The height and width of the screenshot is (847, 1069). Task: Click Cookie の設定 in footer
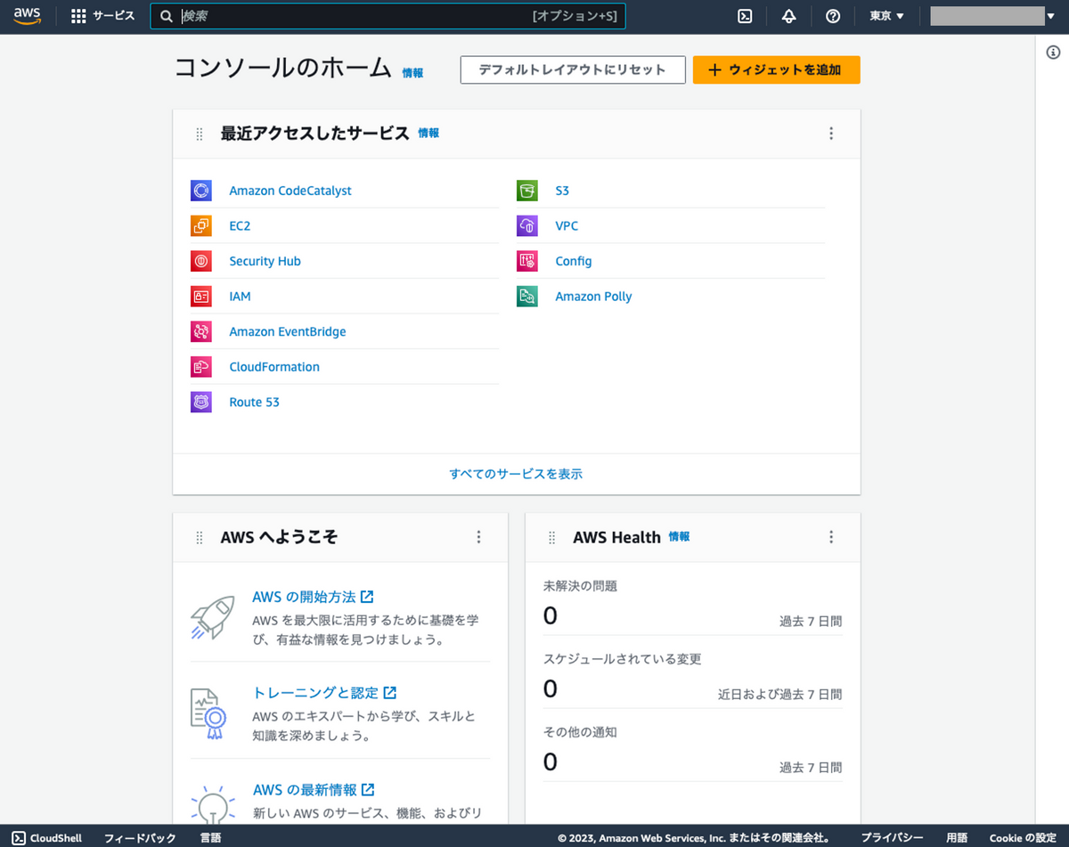[1022, 838]
